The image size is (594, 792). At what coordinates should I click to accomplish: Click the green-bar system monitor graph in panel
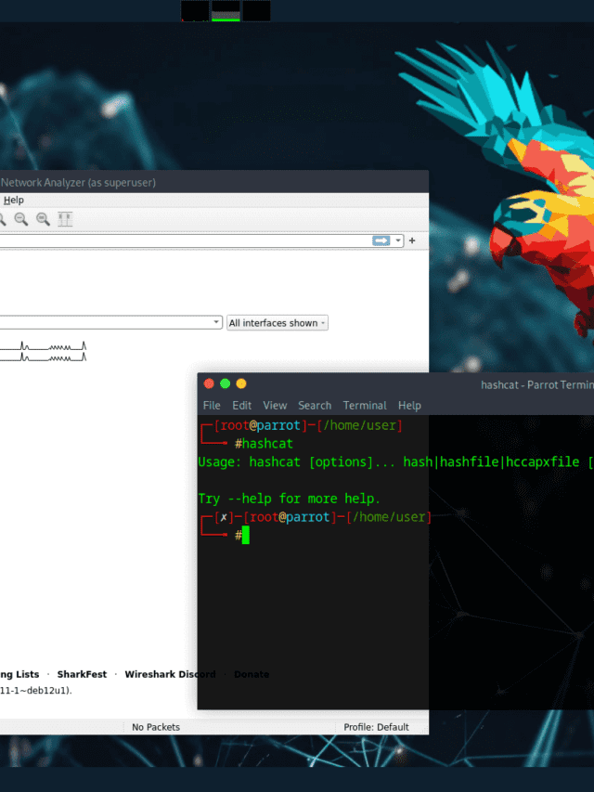226,10
